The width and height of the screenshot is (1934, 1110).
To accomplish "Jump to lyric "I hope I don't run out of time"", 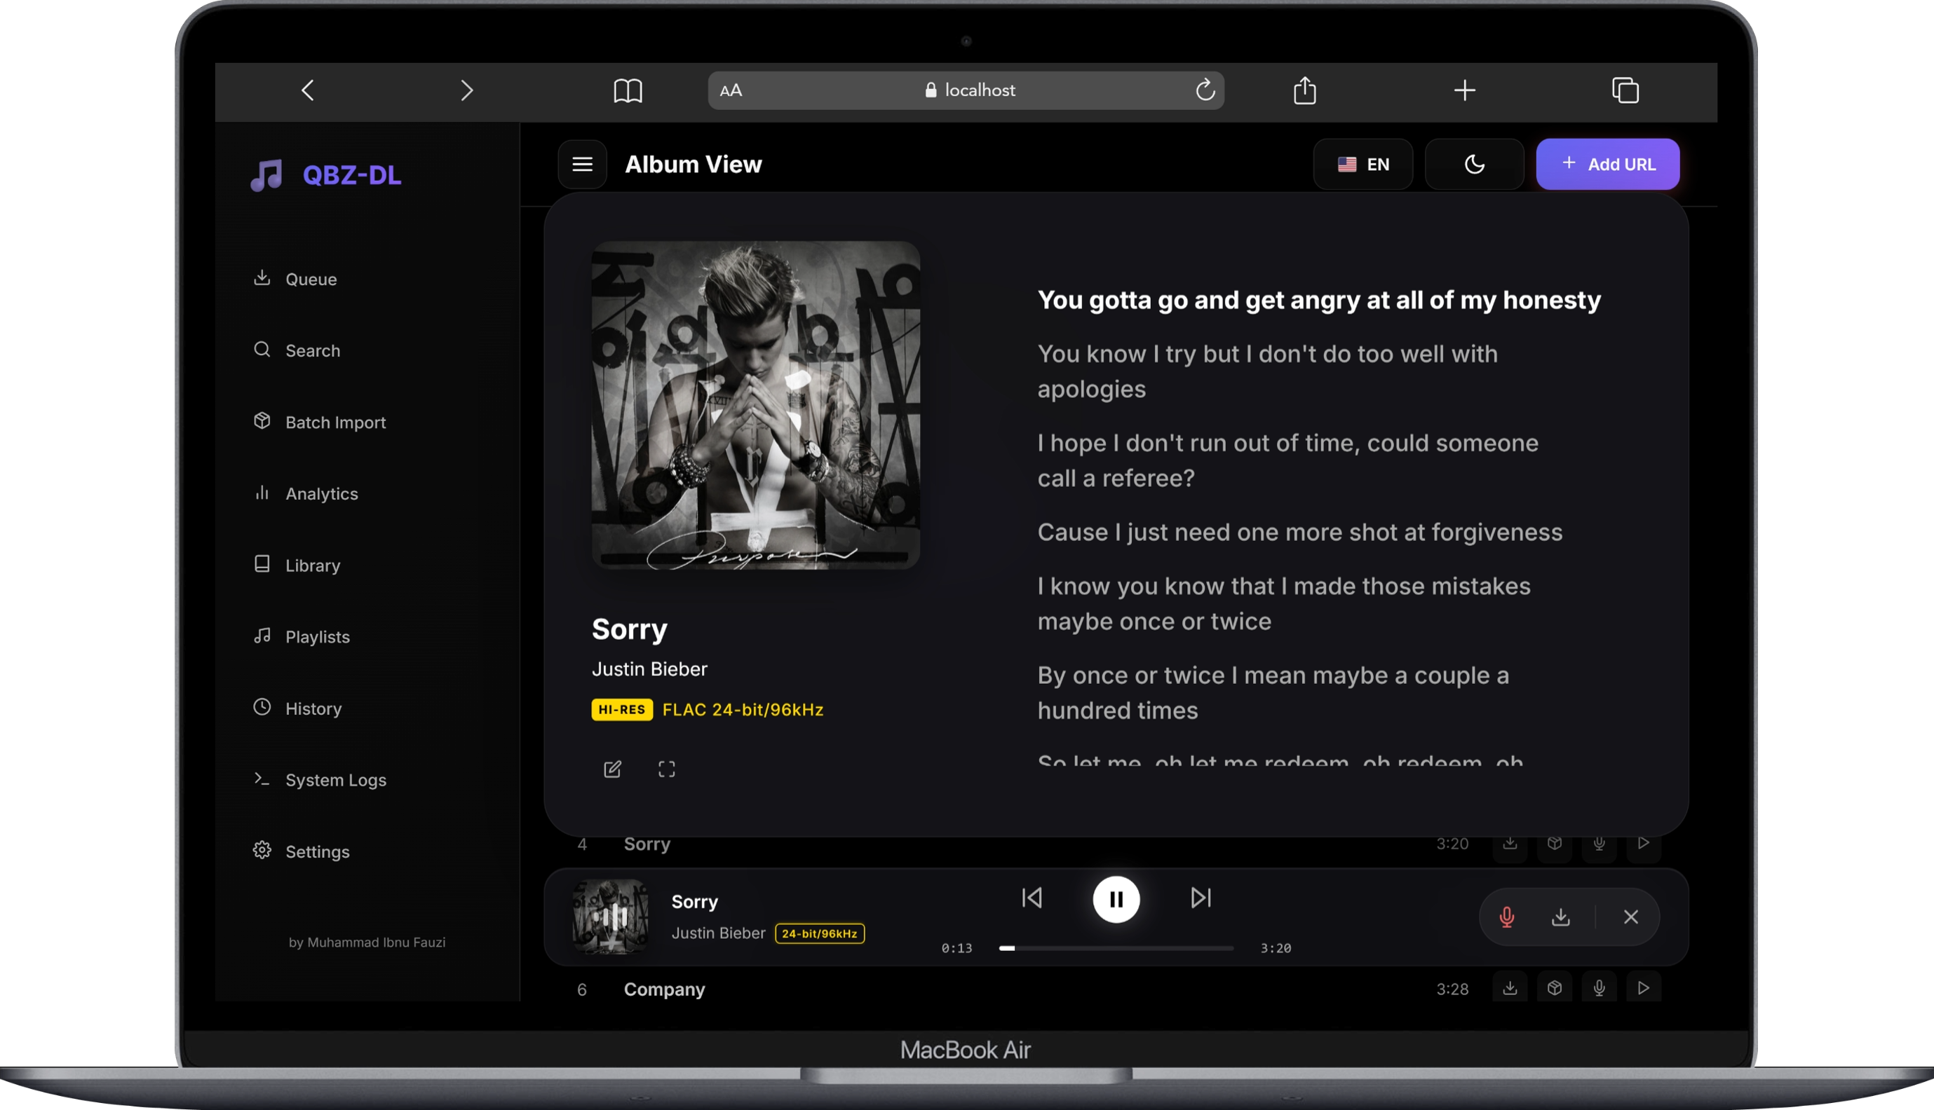I will pos(1288,460).
